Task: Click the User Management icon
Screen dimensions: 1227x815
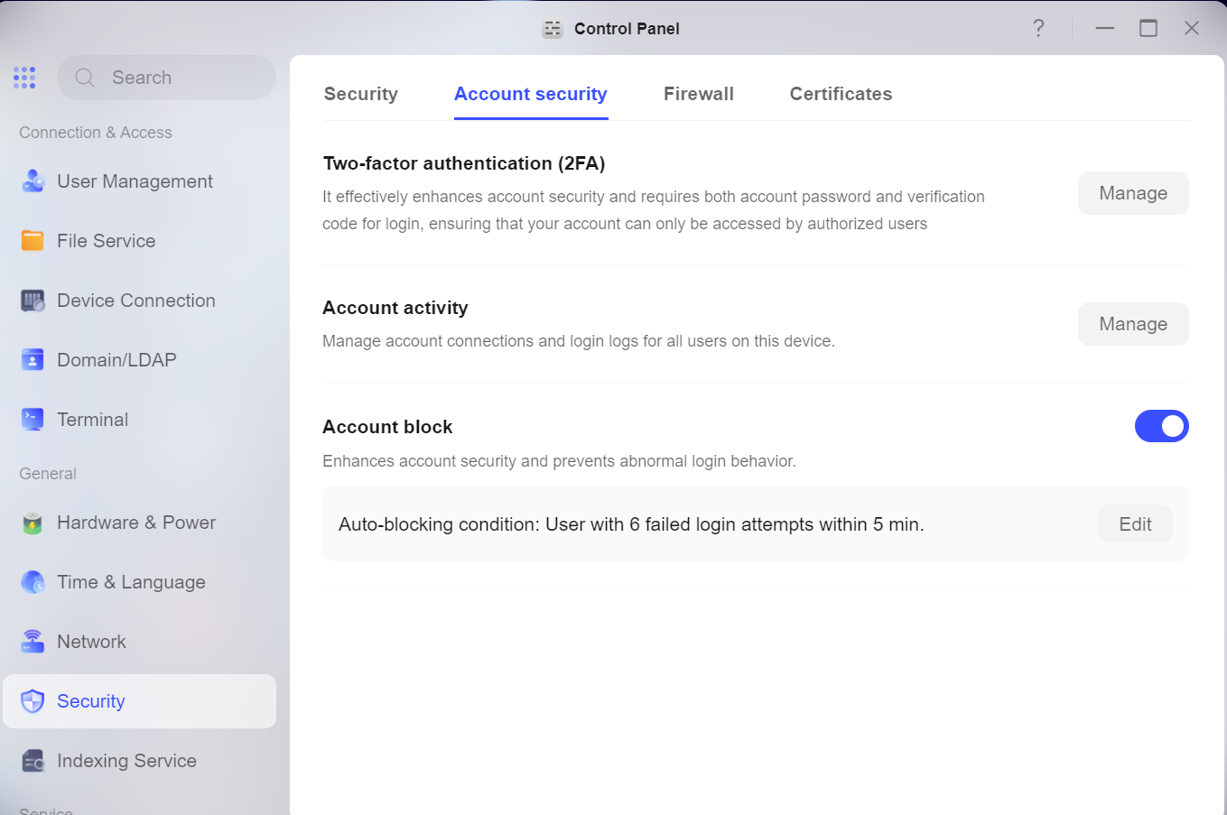Action: [33, 181]
